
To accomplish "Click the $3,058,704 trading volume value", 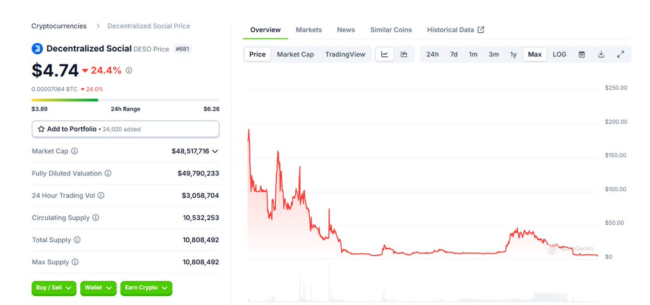I will 200,196.
